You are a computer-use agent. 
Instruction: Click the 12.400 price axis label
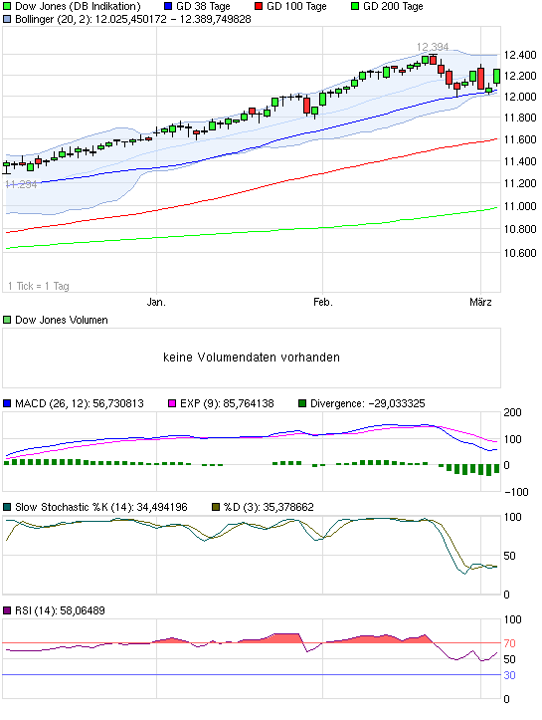pyautogui.click(x=520, y=55)
